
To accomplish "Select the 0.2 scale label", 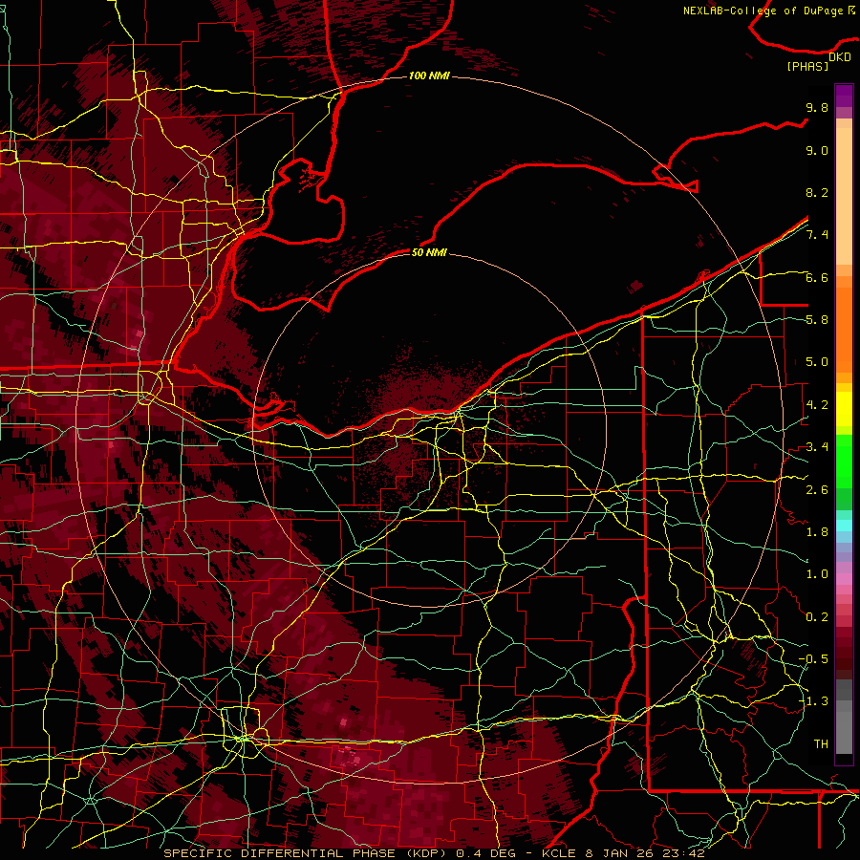I will [817, 617].
